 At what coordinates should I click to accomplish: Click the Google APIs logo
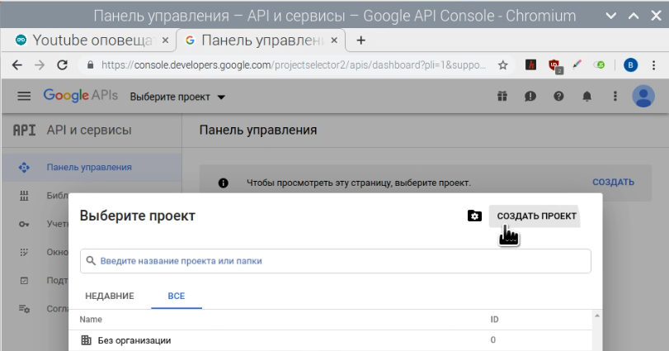(x=81, y=96)
